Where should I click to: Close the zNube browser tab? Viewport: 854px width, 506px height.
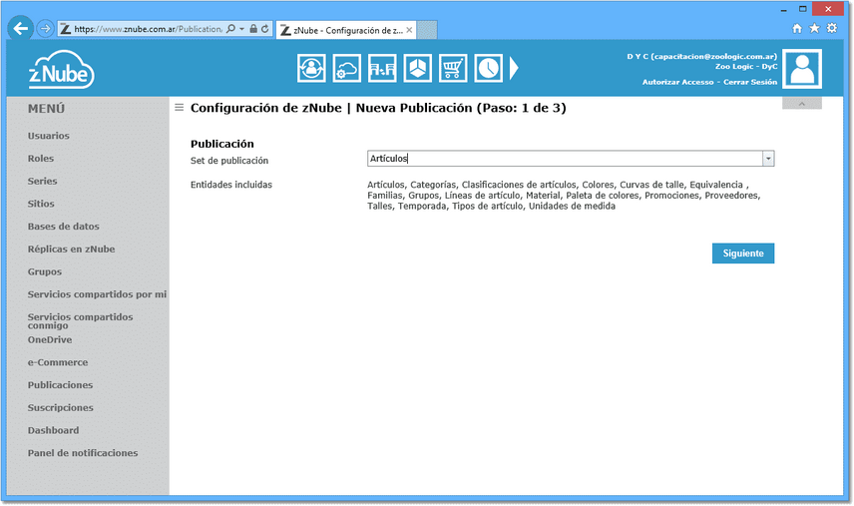click(x=409, y=30)
